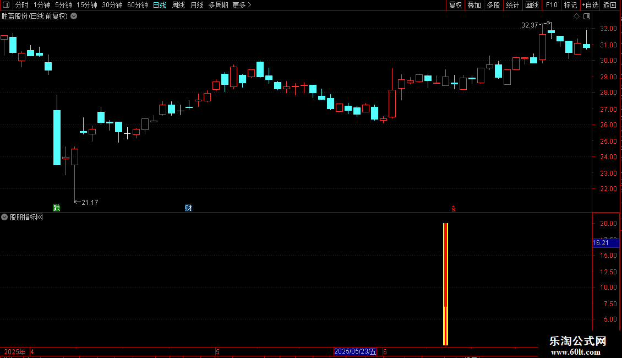Select the 1分钟 period tab

[42, 5]
